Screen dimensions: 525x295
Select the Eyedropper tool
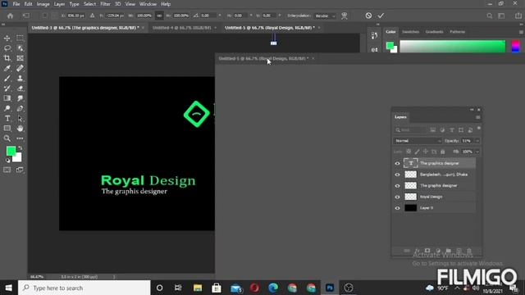click(x=7, y=68)
